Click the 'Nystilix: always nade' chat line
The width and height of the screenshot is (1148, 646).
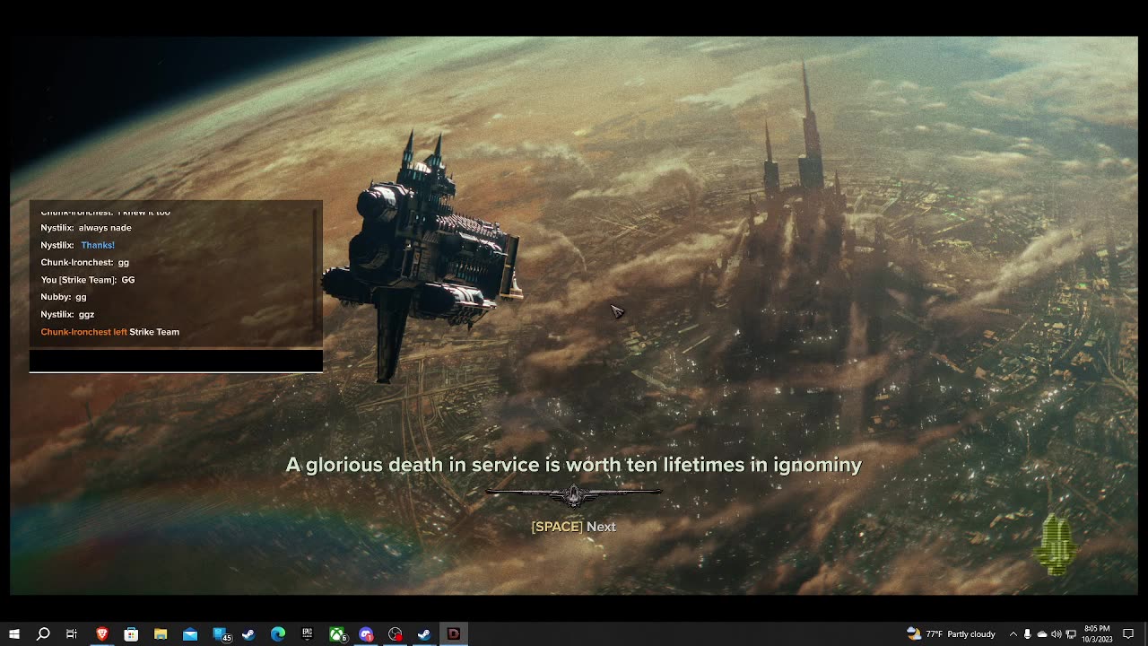(86, 228)
